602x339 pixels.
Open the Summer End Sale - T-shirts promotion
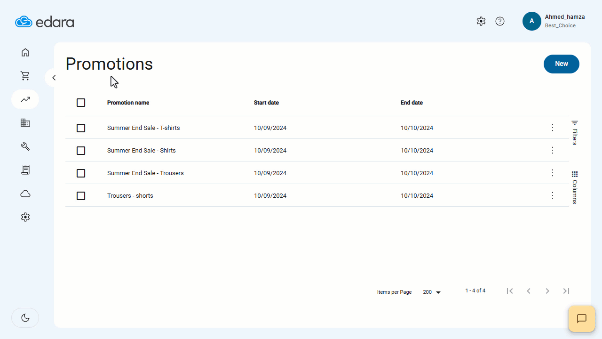click(143, 128)
